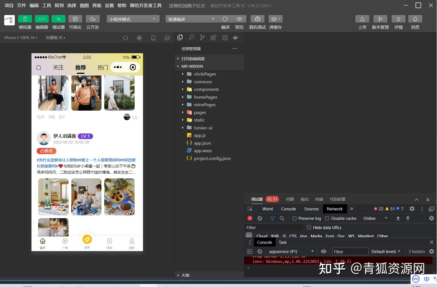Select the Network tab

point(335,209)
